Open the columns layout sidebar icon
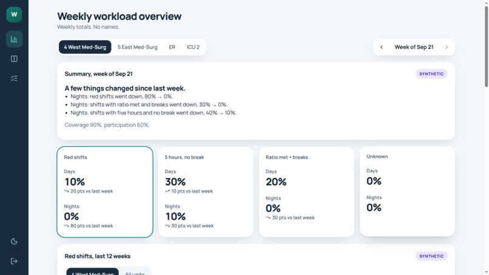489x275 pixels. point(14,59)
